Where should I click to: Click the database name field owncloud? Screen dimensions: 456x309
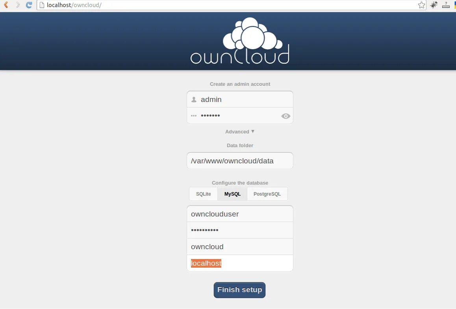pyautogui.click(x=240, y=247)
